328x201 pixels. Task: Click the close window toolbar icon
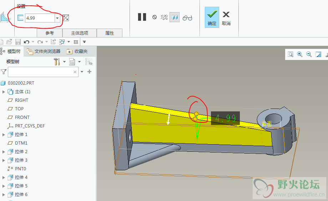(76, 42)
